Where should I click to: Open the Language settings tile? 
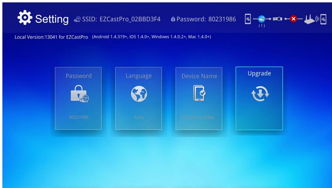click(138, 98)
